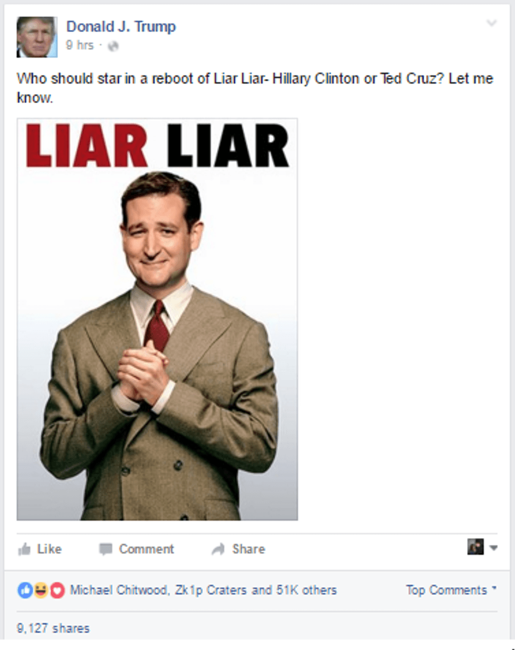Open post options chevron at top right
This screenshot has height=650, width=515.
(x=491, y=24)
